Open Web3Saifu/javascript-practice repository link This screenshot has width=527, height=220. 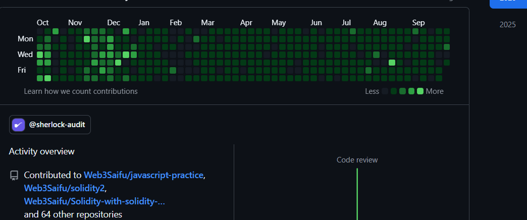(143, 175)
